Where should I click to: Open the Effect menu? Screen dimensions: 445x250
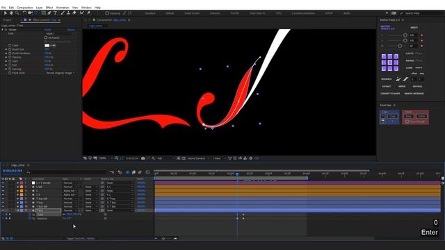tap(49, 8)
